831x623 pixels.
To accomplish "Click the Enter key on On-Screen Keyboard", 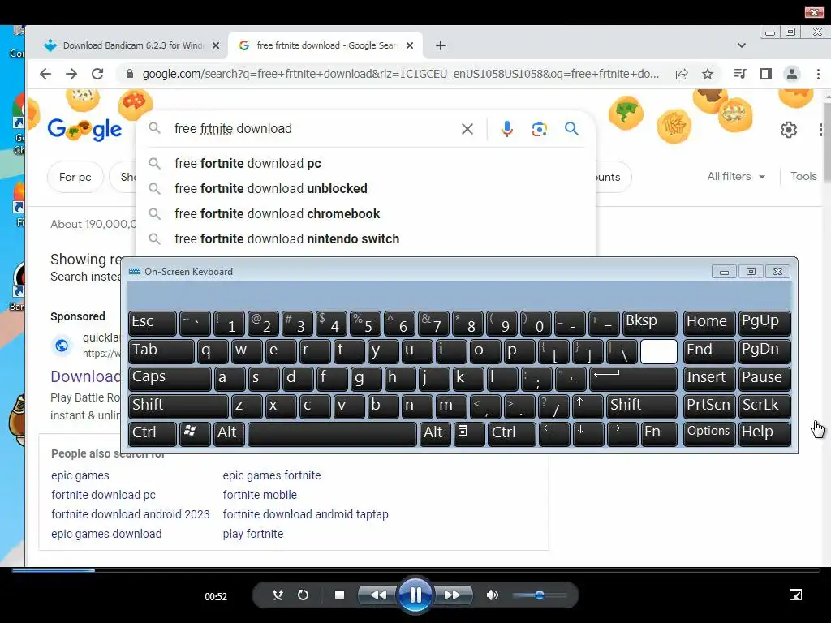I will click(x=633, y=378).
